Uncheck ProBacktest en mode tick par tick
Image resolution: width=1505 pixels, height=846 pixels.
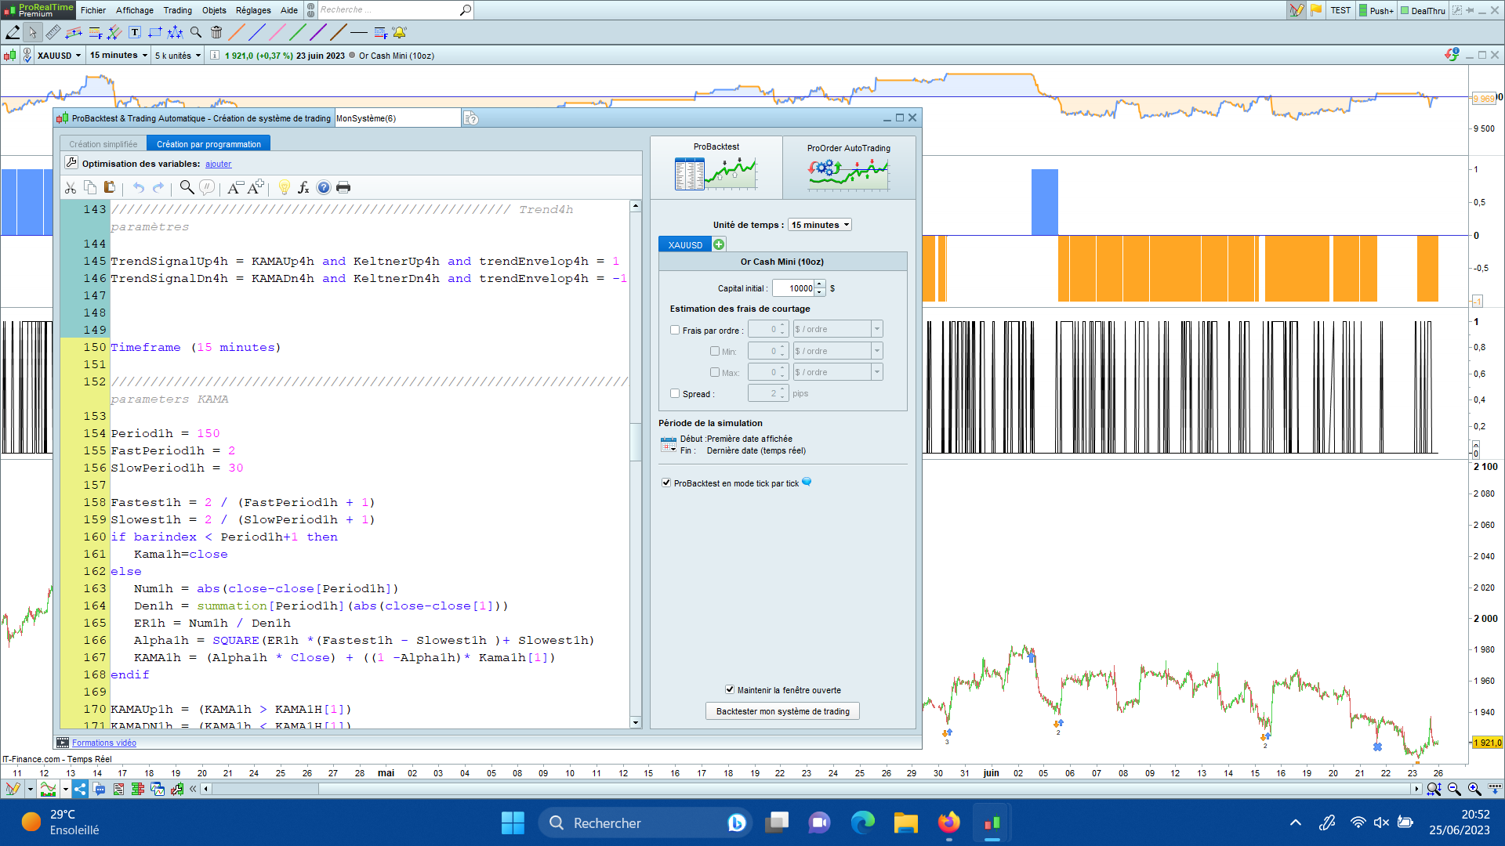click(666, 483)
